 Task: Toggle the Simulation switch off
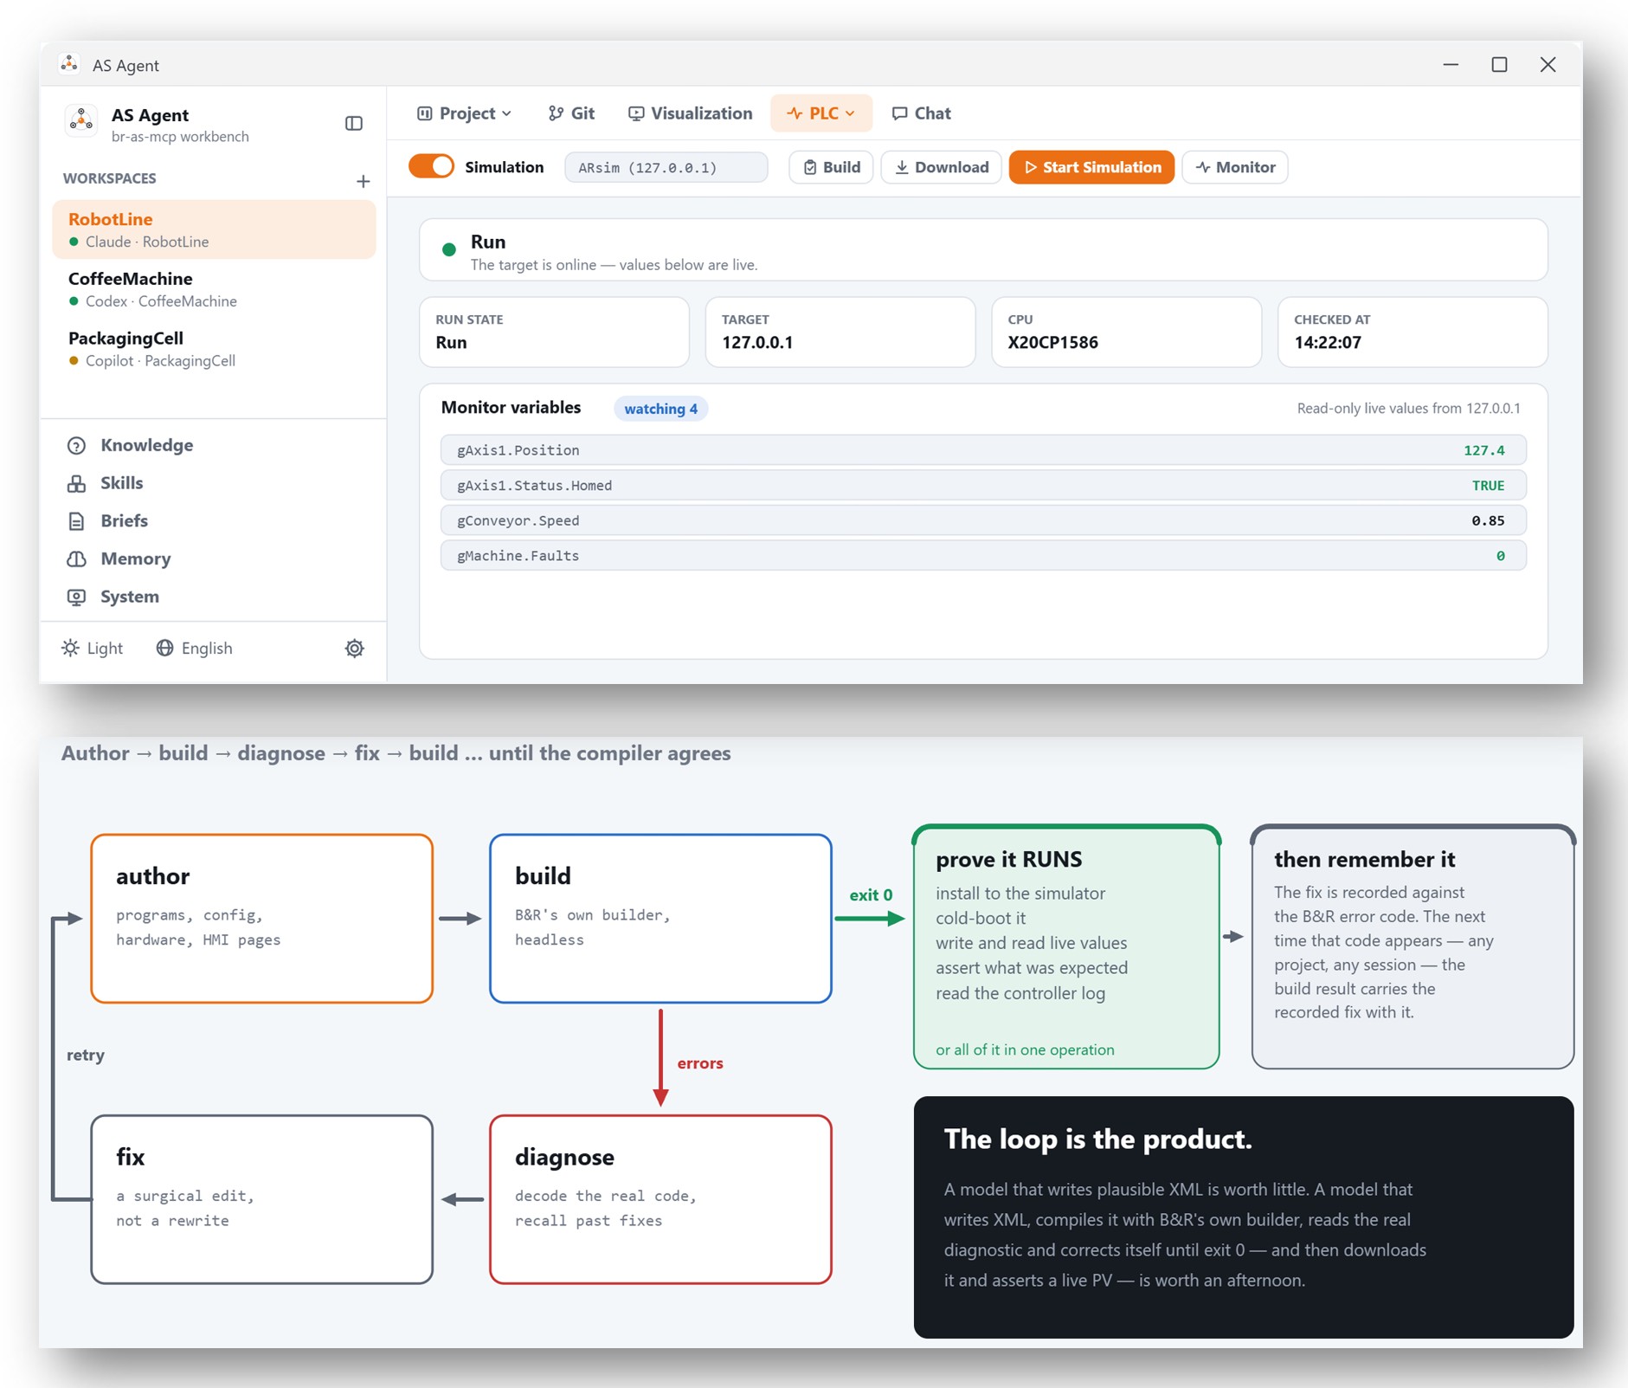point(431,167)
